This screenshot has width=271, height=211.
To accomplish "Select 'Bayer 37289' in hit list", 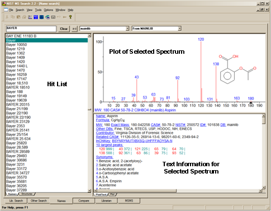I will click(46, 190).
